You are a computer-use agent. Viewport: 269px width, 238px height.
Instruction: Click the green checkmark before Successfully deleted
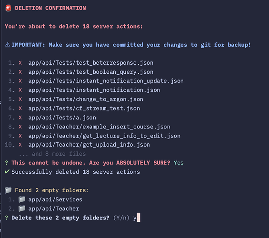(x=7, y=172)
